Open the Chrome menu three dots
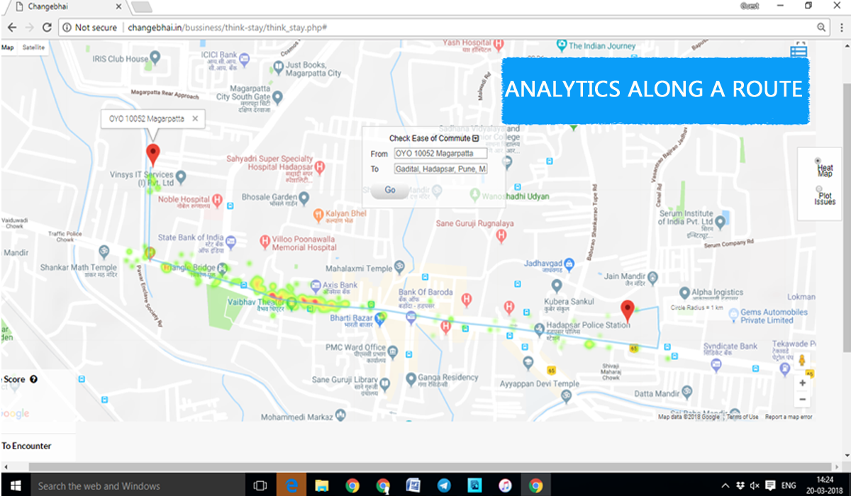The width and height of the screenshot is (851, 496). [x=840, y=28]
